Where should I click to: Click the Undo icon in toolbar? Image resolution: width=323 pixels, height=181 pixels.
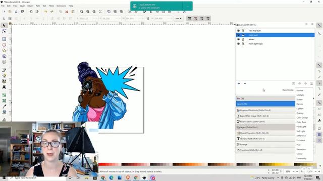click(46, 12)
